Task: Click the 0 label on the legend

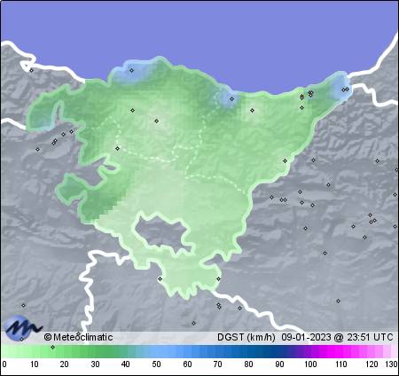Action: pos(4,364)
